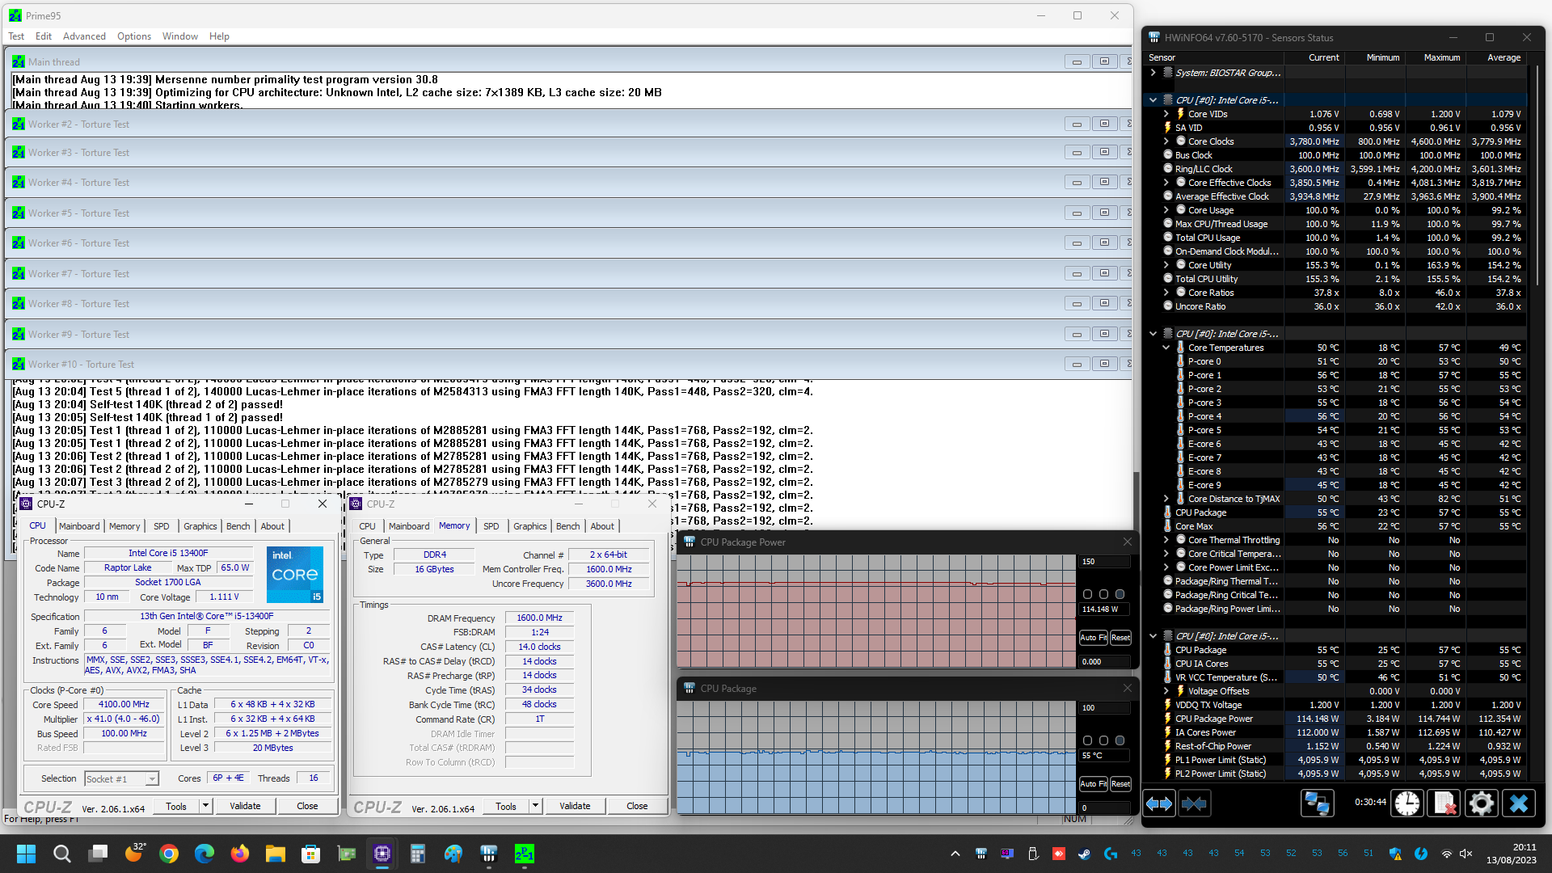
Task: Click the Prime95 icon on Worker #5 window
Action: pos(19,213)
